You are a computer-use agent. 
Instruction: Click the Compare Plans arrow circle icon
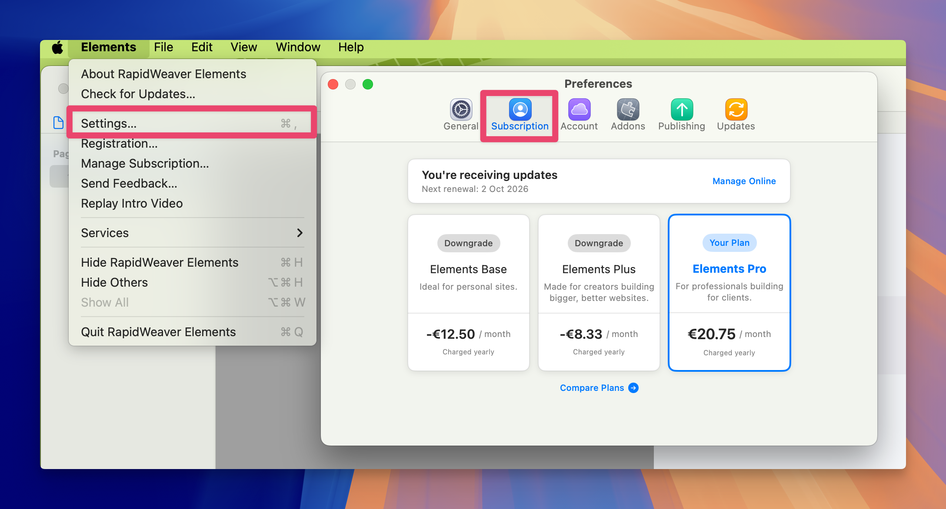click(634, 388)
